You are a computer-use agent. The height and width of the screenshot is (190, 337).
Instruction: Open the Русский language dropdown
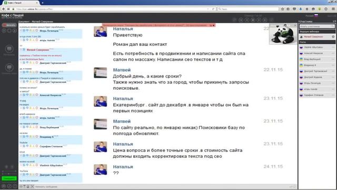pyautogui.click(x=312, y=16)
